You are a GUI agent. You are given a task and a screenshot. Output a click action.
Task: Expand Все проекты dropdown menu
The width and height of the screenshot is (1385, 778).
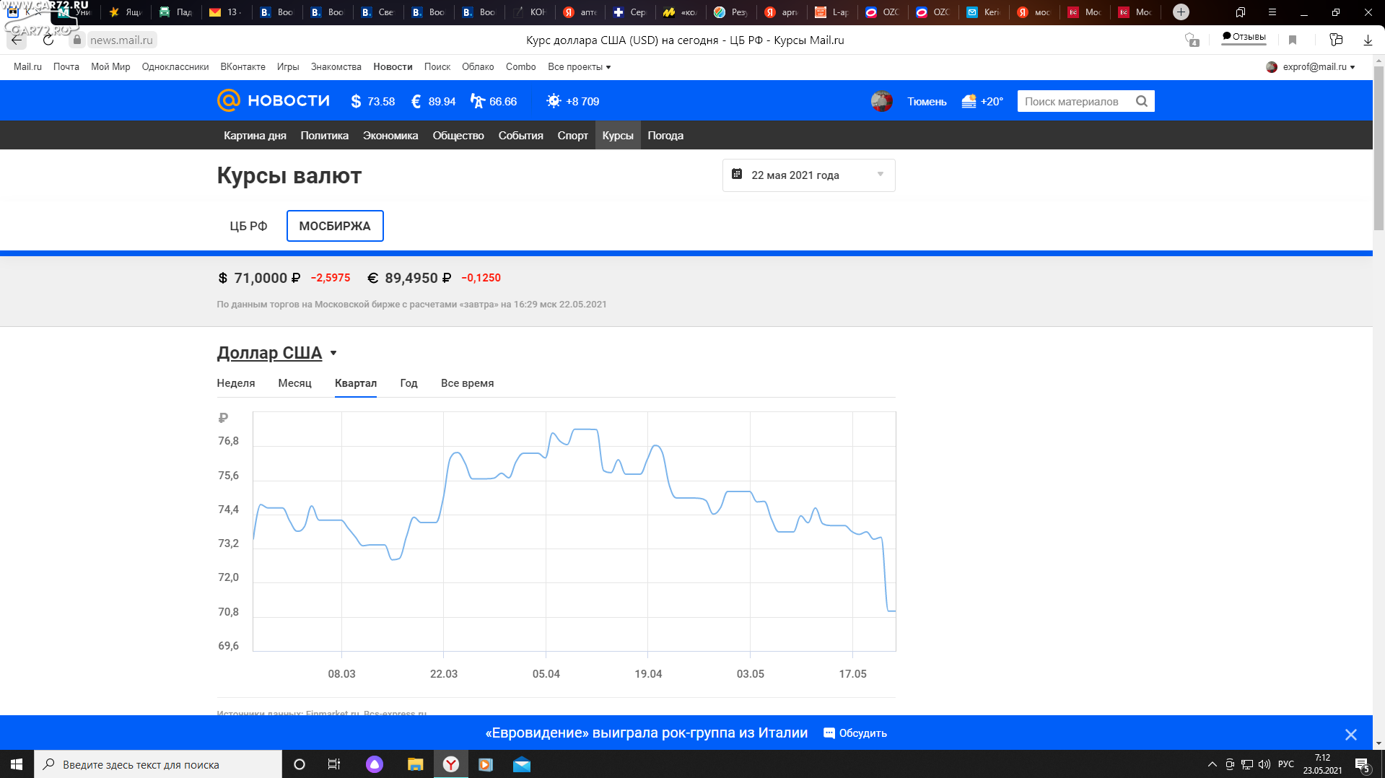point(579,66)
